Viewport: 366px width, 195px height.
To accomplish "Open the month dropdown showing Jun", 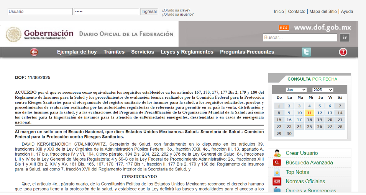I will (296, 89).
